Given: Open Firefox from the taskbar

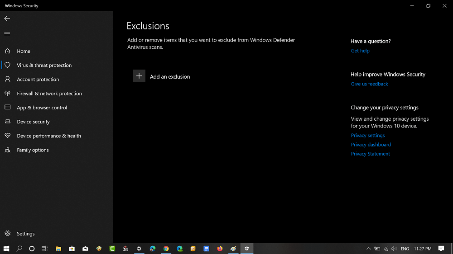Looking at the screenshot, I should [x=220, y=249].
